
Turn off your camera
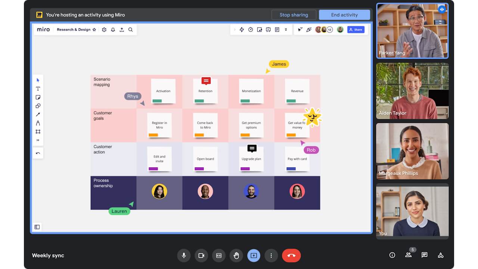point(201,256)
